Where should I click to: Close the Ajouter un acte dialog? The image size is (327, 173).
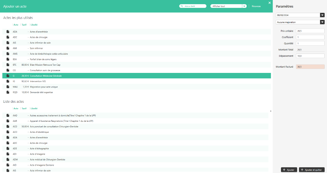click(x=269, y=3)
